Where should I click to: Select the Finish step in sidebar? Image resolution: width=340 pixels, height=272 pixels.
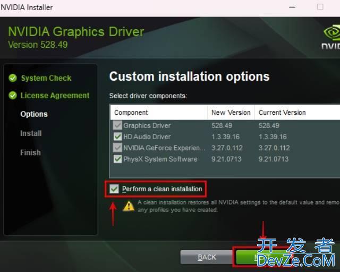31,152
